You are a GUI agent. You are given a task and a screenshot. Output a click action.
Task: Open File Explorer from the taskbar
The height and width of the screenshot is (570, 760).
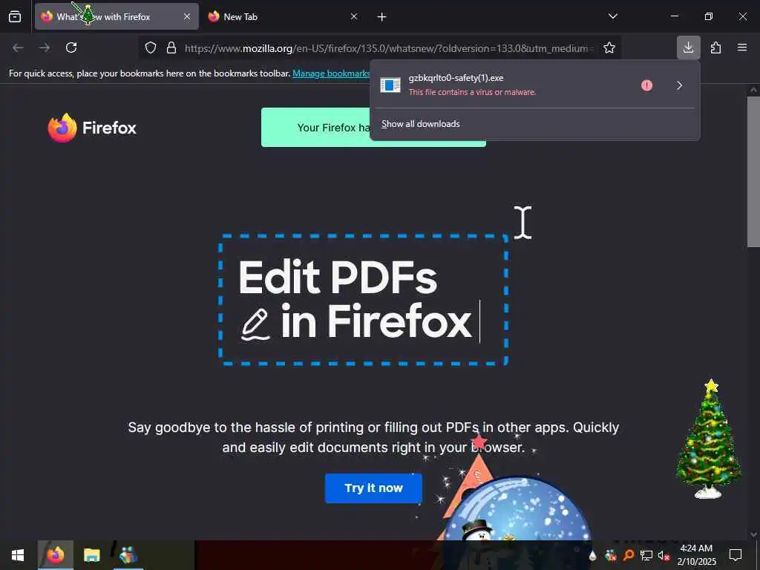coord(91,555)
